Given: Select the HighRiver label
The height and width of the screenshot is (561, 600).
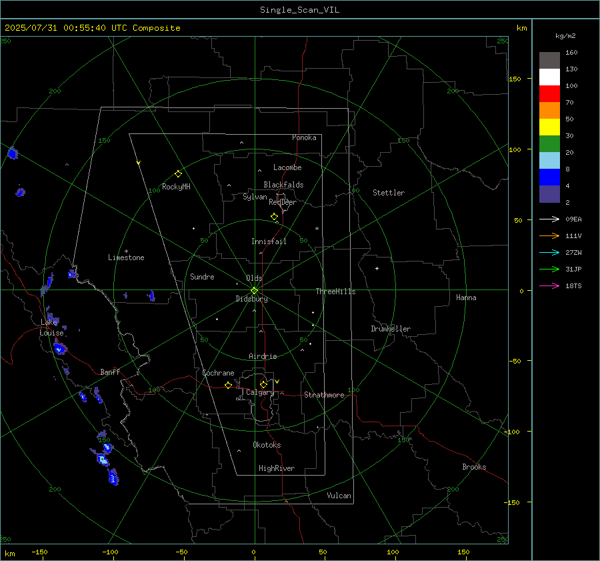Looking at the screenshot, I should point(277,468).
